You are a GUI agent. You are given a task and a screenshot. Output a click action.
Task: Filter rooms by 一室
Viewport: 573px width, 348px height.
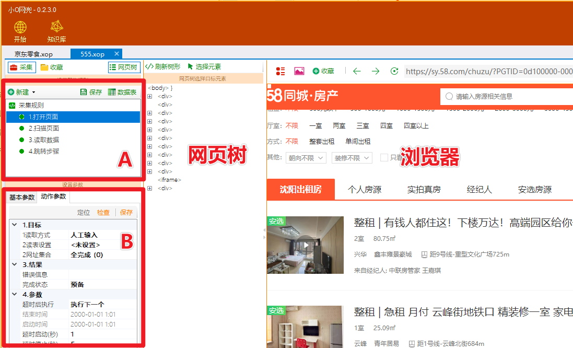pos(315,126)
